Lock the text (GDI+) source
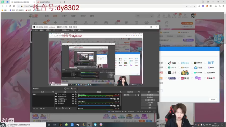 (x=76, y=94)
